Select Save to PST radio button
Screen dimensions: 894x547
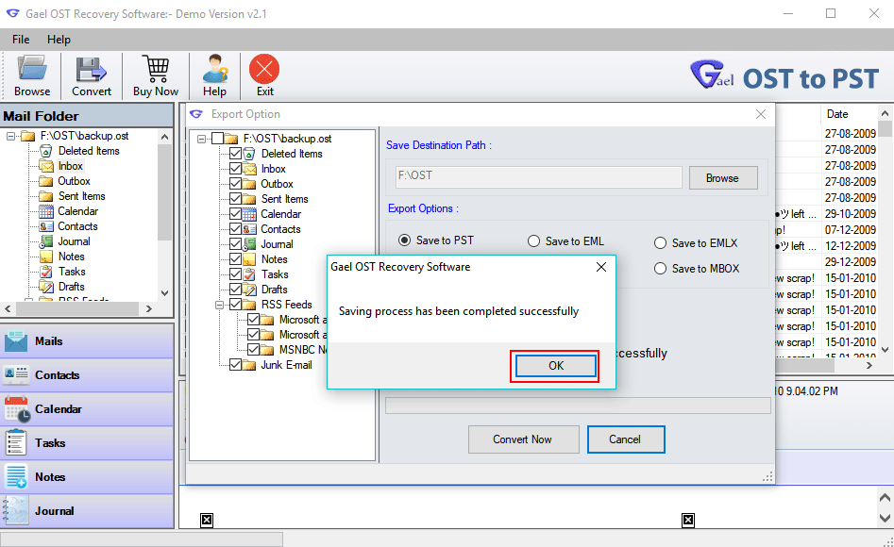pos(404,240)
